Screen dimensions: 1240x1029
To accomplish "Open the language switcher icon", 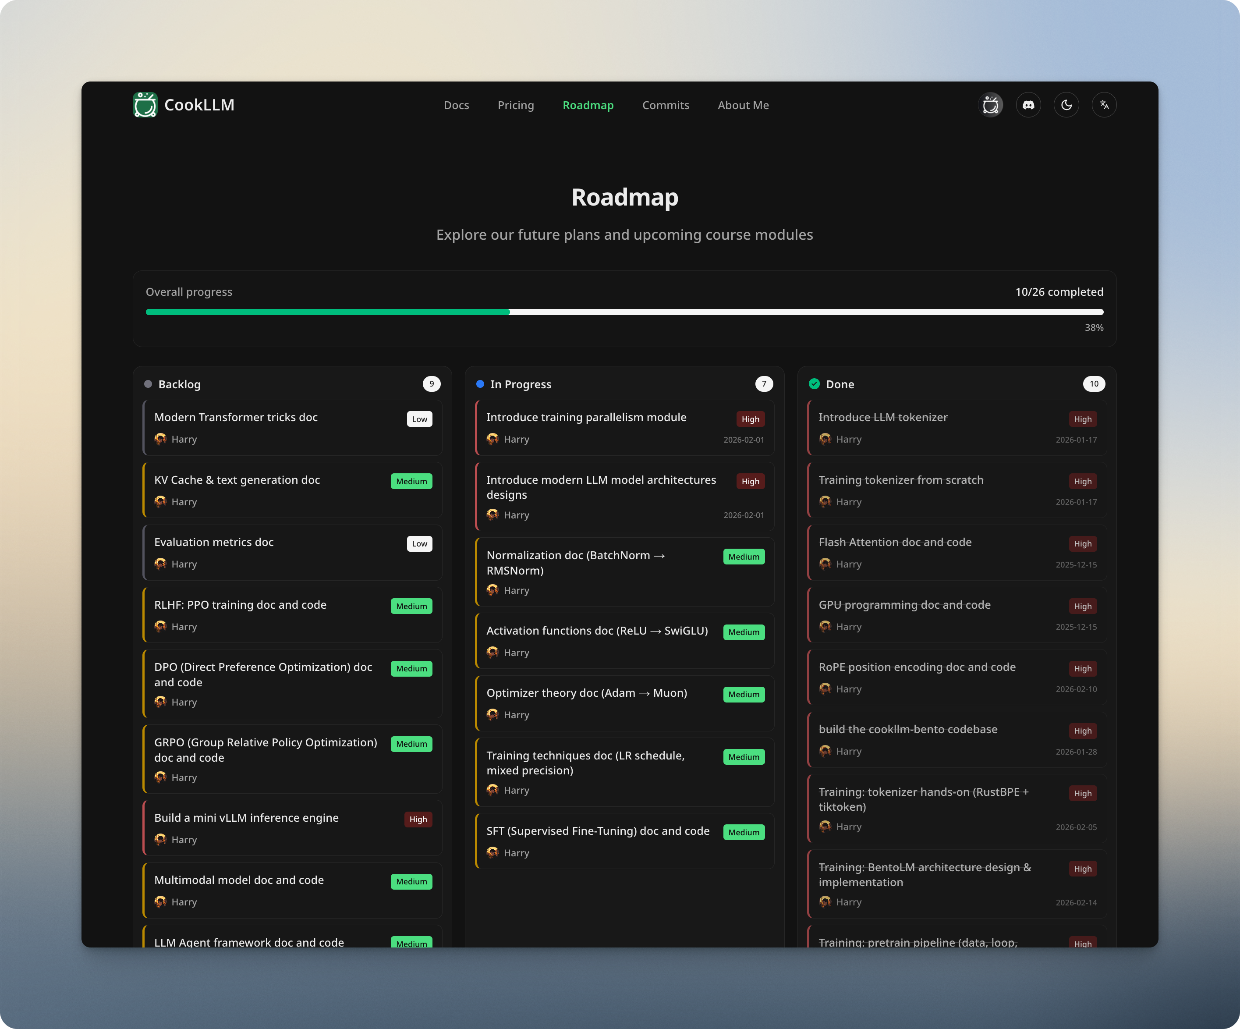I will coord(1104,105).
